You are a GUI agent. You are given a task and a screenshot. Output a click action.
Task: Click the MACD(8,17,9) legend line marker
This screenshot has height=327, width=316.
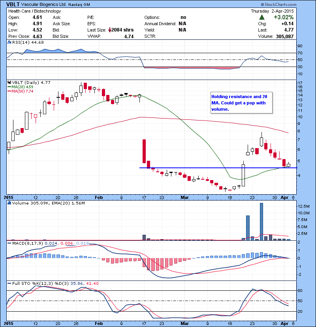tap(9, 243)
